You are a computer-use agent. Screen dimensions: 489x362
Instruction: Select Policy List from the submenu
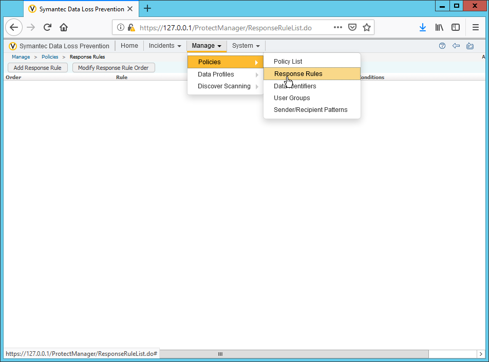[x=312, y=62]
